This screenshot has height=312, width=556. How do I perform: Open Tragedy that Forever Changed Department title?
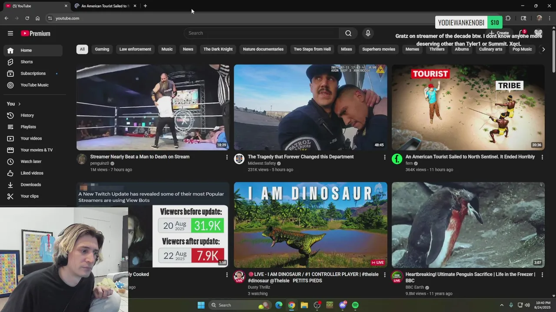click(x=301, y=157)
